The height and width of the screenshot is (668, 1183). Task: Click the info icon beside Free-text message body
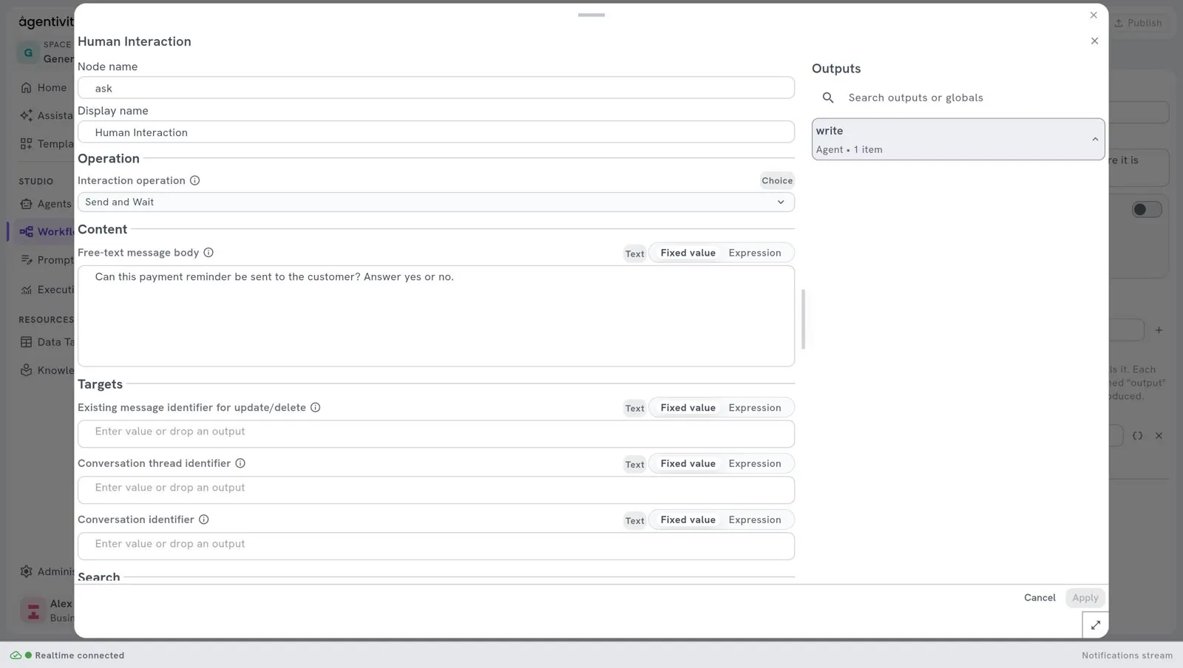[x=209, y=253]
